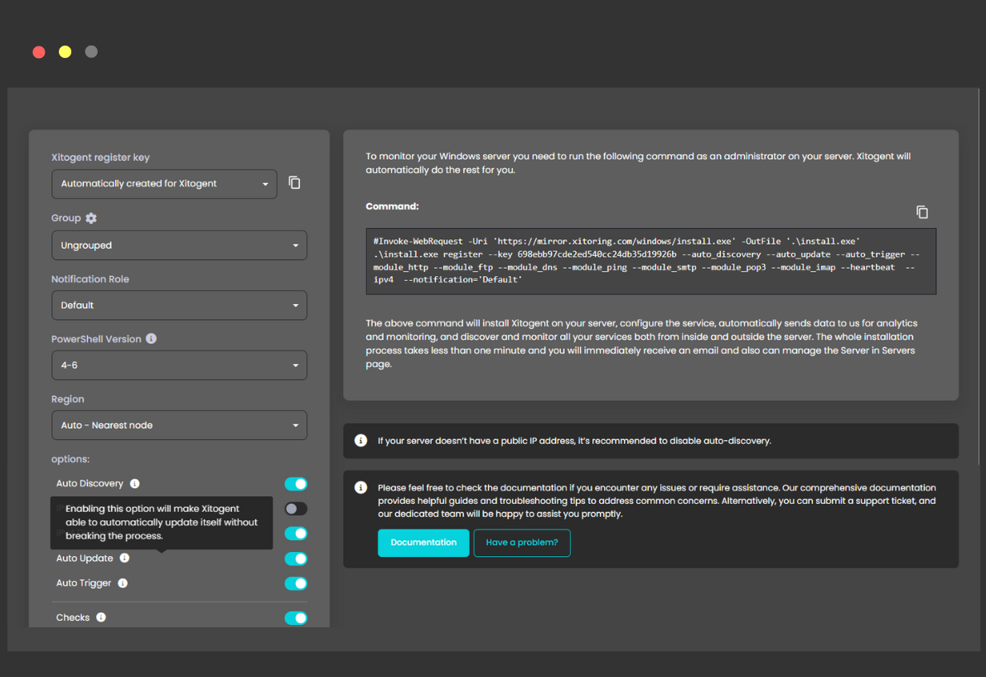Click paragraph starting 'To monitor your Windows server'

(x=638, y=162)
